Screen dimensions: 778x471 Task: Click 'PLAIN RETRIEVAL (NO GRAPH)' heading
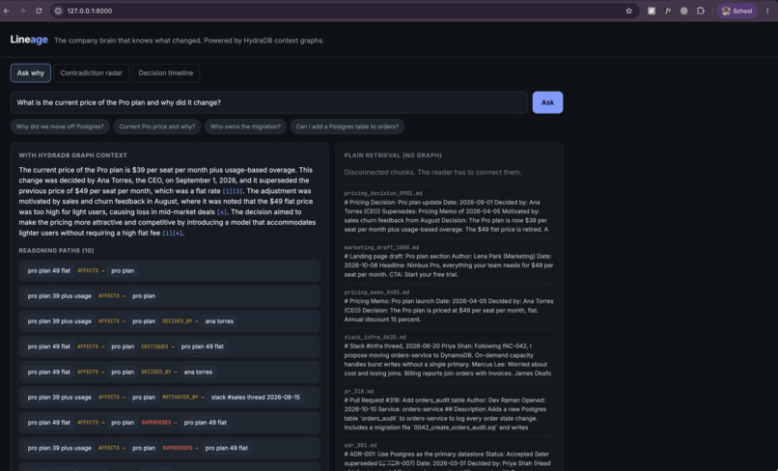pyautogui.click(x=393, y=155)
